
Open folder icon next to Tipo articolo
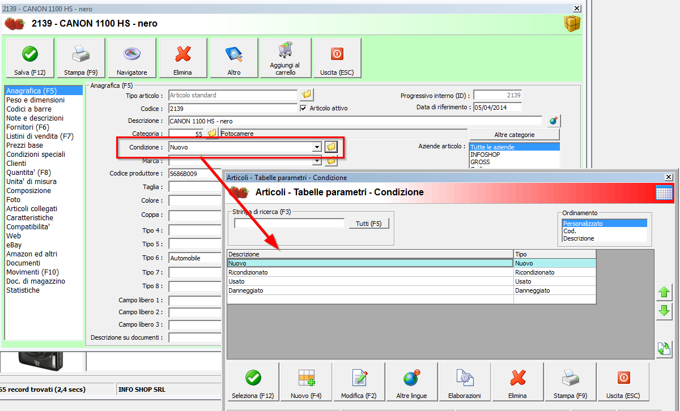click(x=307, y=95)
